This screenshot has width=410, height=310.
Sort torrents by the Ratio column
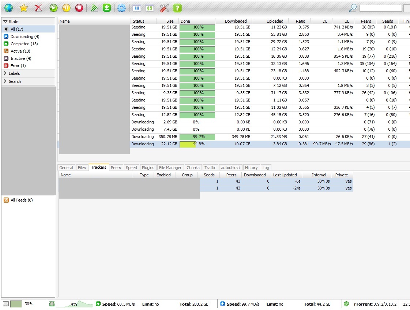[x=300, y=21]
